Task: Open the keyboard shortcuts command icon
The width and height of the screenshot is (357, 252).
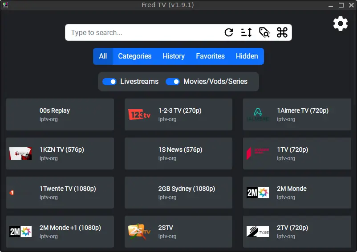Action: tap(282, 32)
